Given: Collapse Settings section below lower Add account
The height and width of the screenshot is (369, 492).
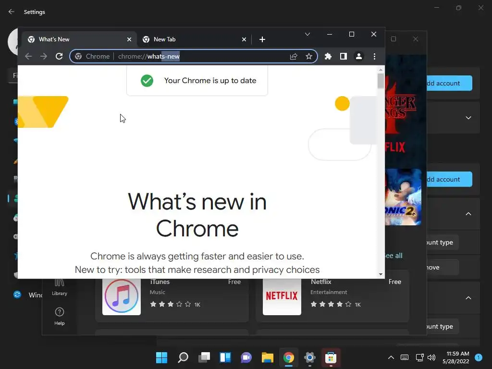Looking at the screenshot, I should click(468, 214).
